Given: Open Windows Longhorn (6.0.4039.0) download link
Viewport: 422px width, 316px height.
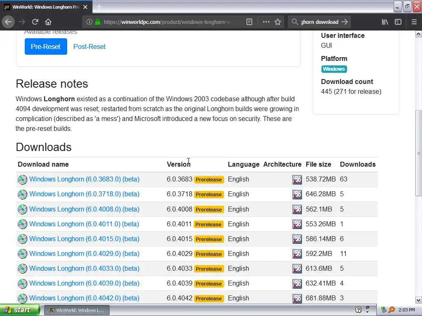Looking at the screenshot, I should tap(84, 283).
